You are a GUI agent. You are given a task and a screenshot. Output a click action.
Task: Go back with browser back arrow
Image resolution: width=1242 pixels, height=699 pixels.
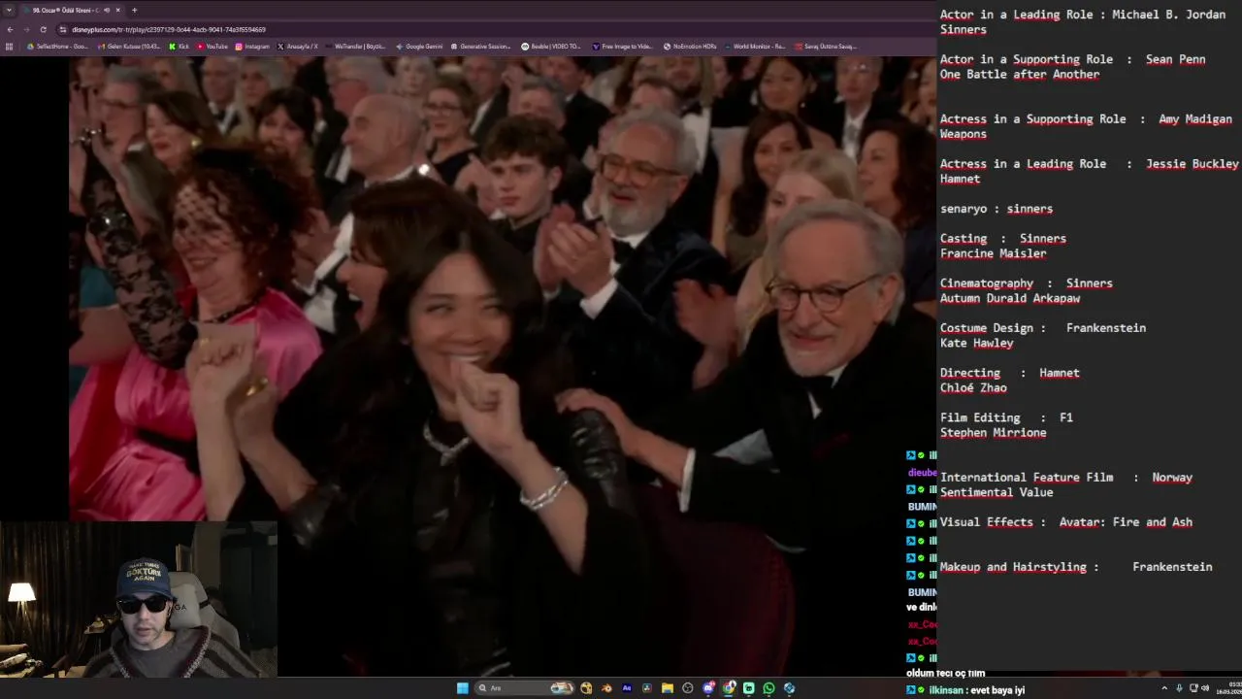(x=10, y=29)
